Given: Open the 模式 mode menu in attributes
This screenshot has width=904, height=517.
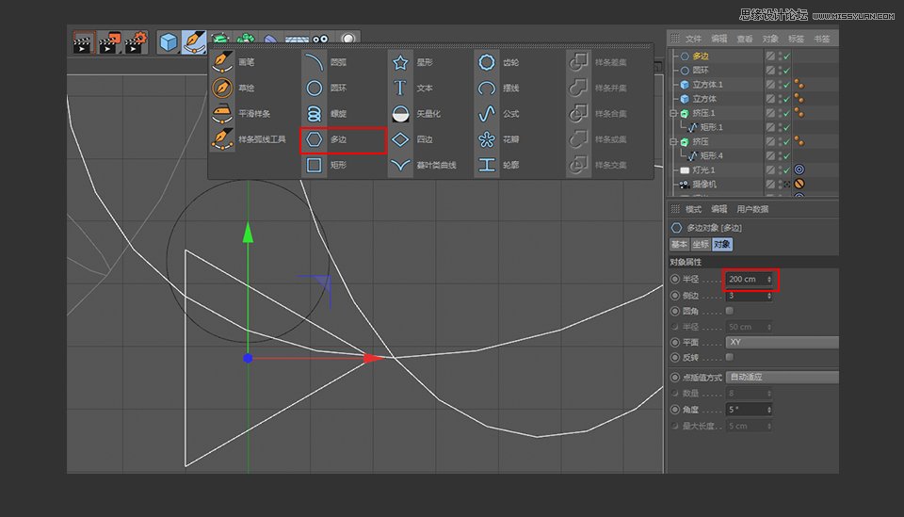Looking at the screenshot, I should pos(693,209).
